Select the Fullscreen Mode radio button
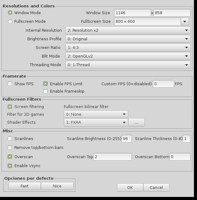 pyautogui.click(x=10, y=22)
